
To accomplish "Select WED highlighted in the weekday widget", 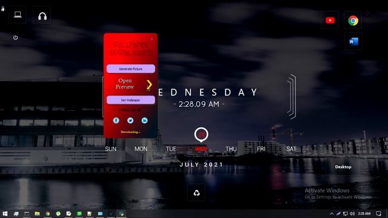I will coord(201,149).
